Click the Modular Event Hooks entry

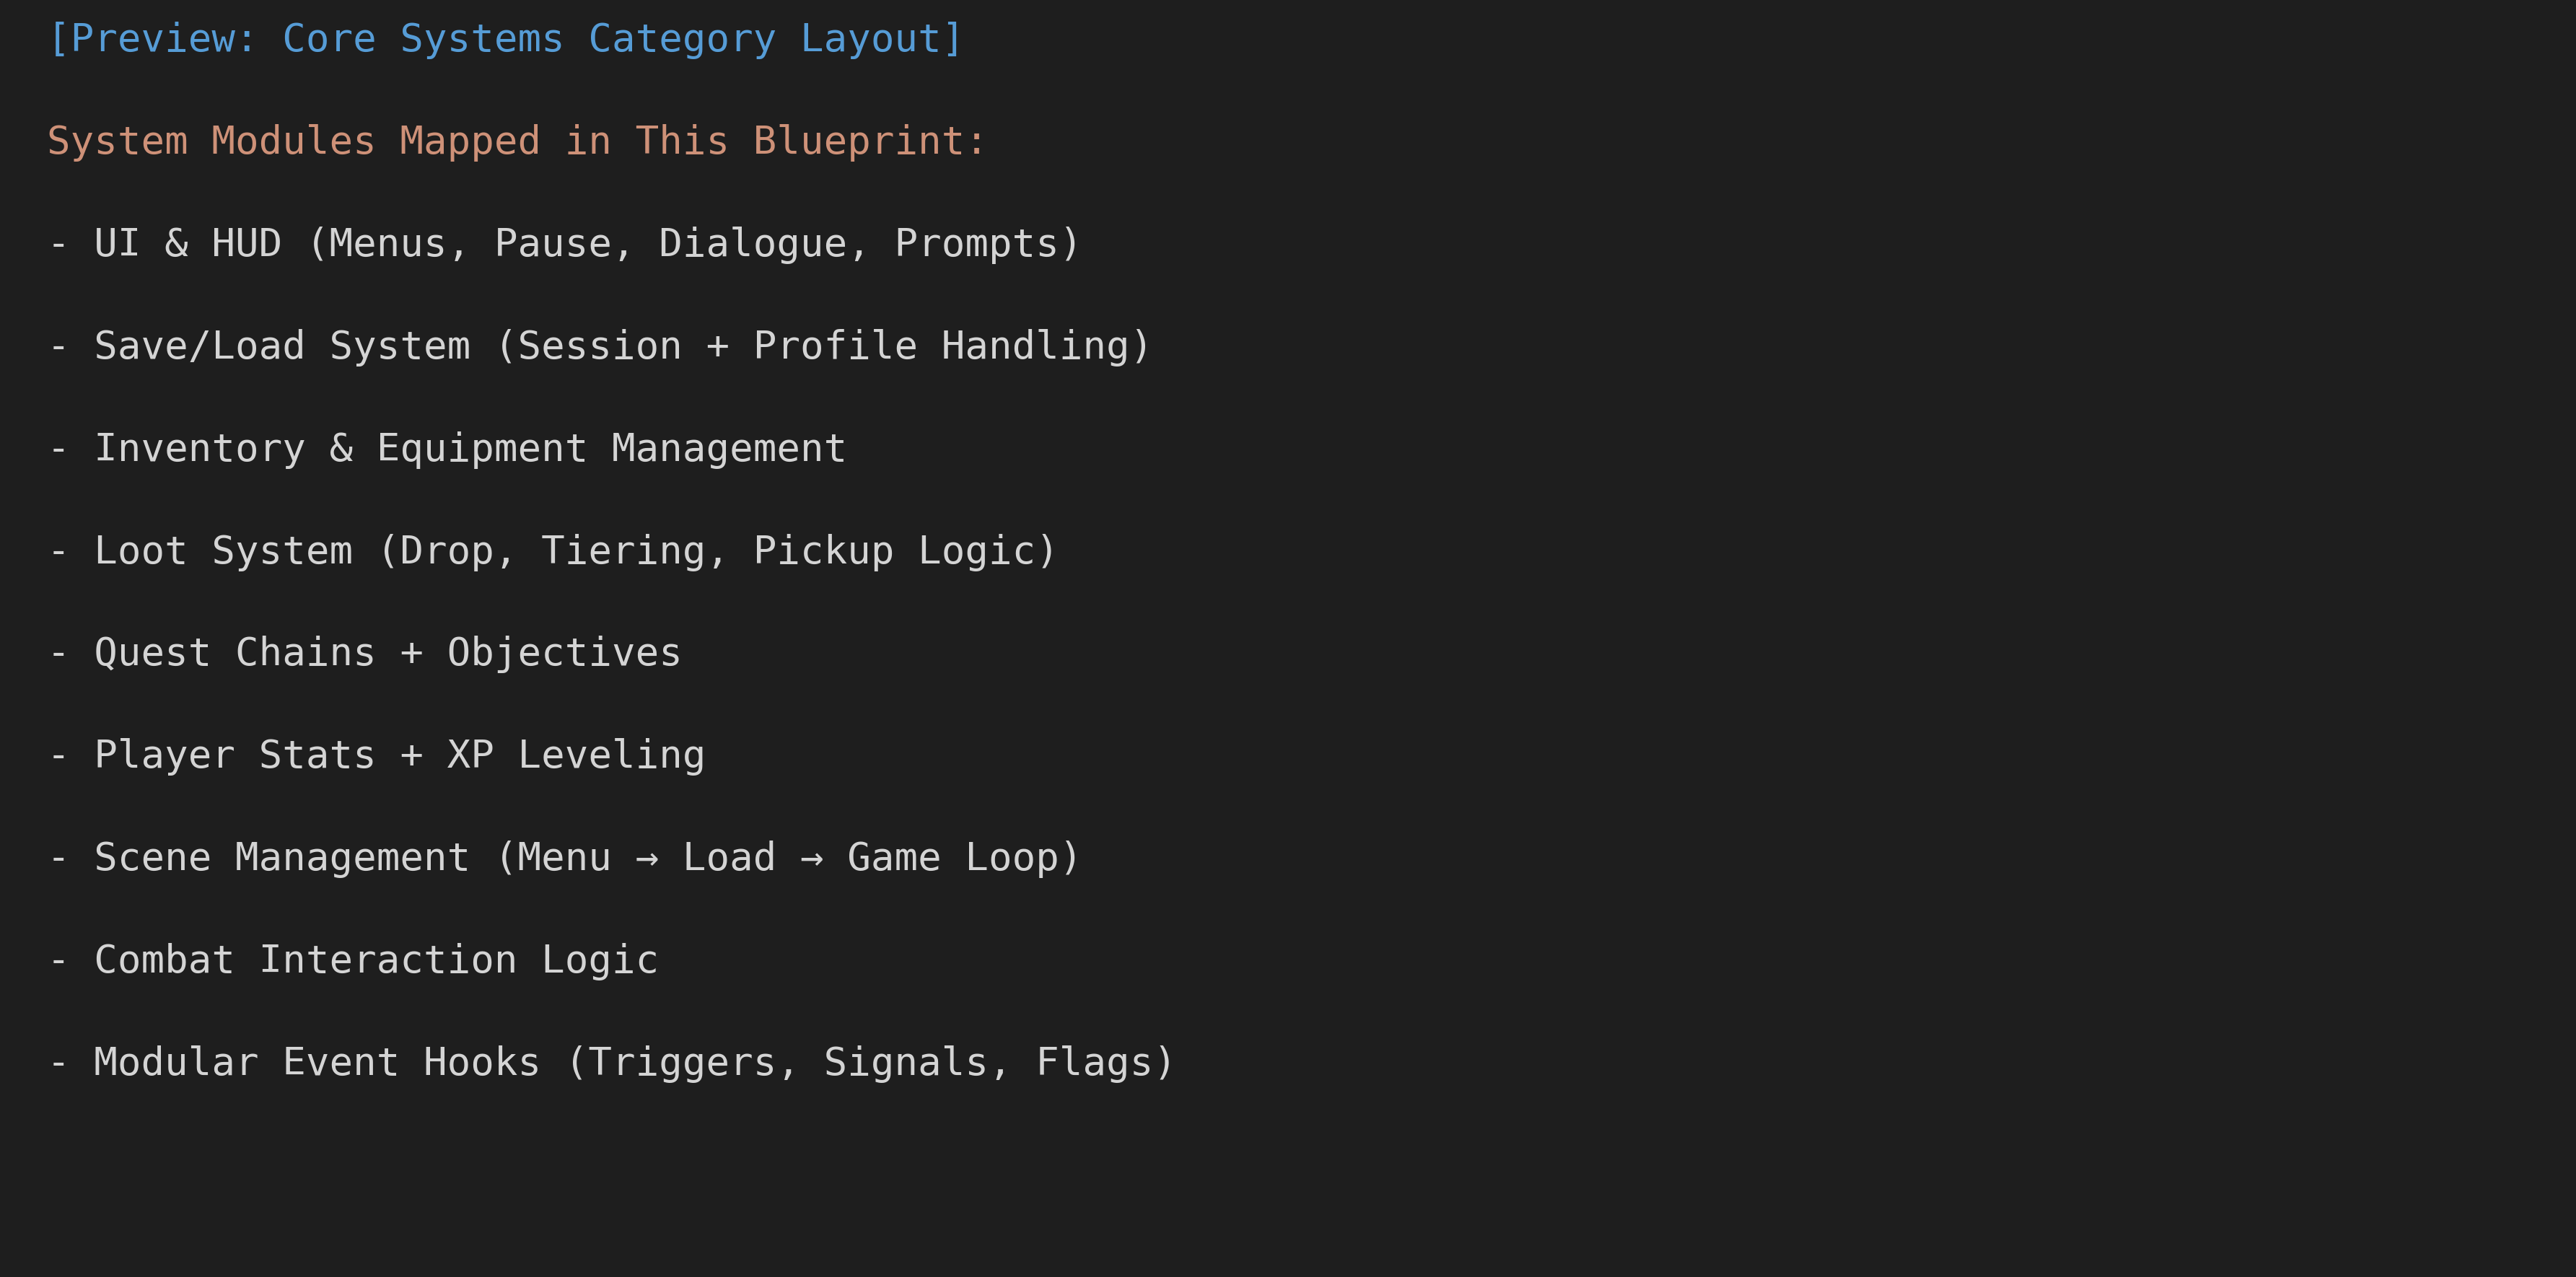611,1062
